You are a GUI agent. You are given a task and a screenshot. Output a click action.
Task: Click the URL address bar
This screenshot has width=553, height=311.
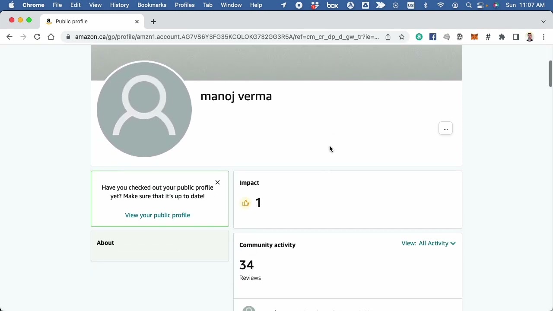227,37
